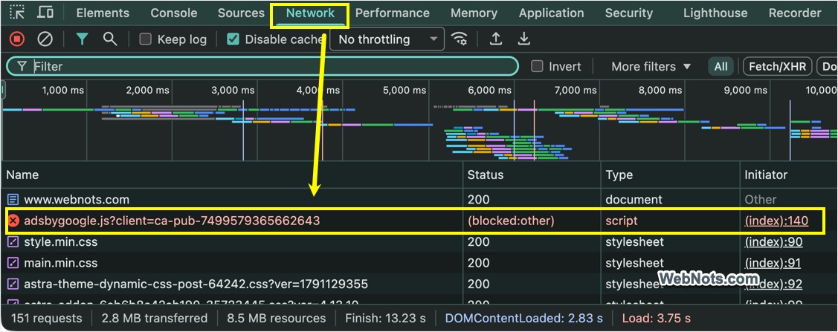The height and width of the screenshot is (332, 838).
Task: Click '2.8 MB transferred' status entry
Action: (155, 318)
